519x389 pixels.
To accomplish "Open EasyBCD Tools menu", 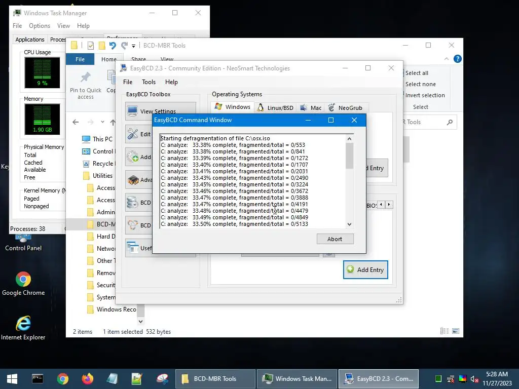I will pos(149,82).
